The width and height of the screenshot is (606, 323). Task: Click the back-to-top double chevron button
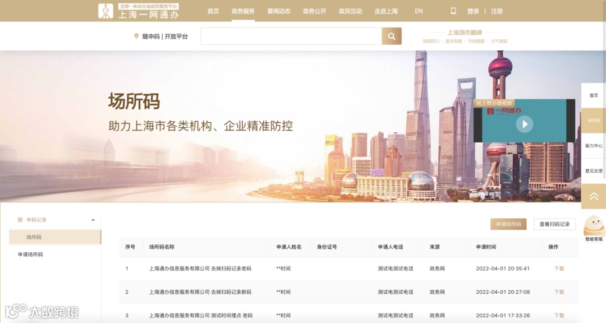tap(594, 196)
